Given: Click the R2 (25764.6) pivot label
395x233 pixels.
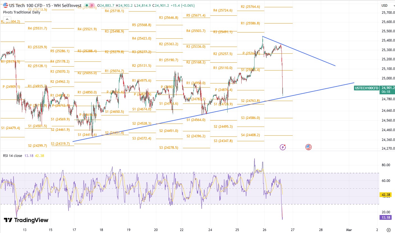Looking at the screenshot, I should [250, 7].
